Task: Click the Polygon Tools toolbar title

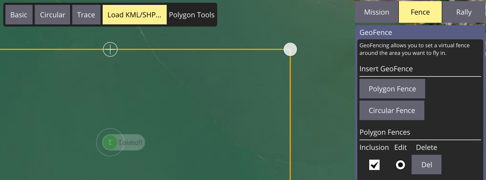Action: (x=192, y=15)
